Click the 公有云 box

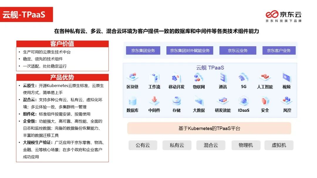click(x=143, y=145)
